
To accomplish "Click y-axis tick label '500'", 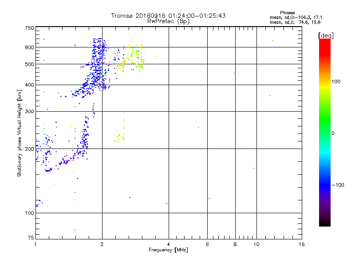I will (29, 64).
